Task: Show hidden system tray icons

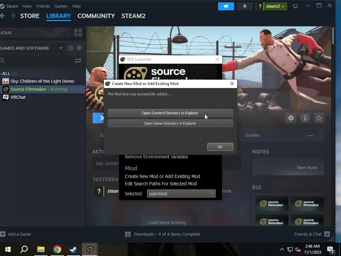Action: (282, 249)
